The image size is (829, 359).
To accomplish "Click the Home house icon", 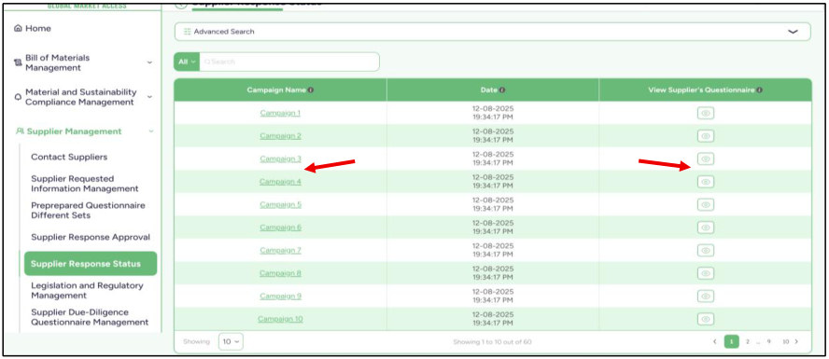I will click(x=19, y=29).
